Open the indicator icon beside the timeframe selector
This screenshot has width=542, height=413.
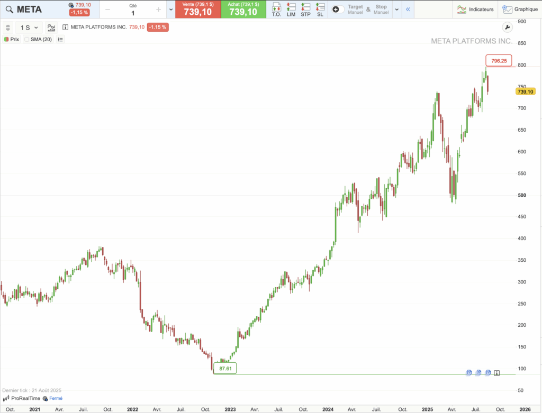click(51, 27)
